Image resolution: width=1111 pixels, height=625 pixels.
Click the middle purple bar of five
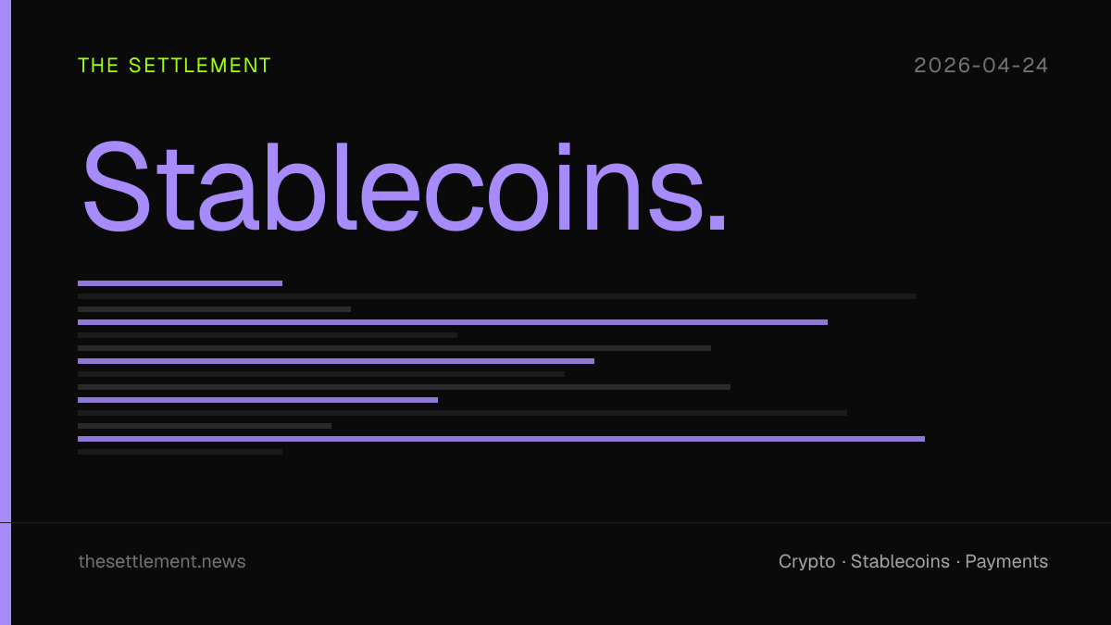click(336, 361)
